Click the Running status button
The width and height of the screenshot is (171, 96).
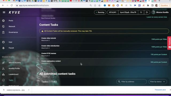coord(100,12)
